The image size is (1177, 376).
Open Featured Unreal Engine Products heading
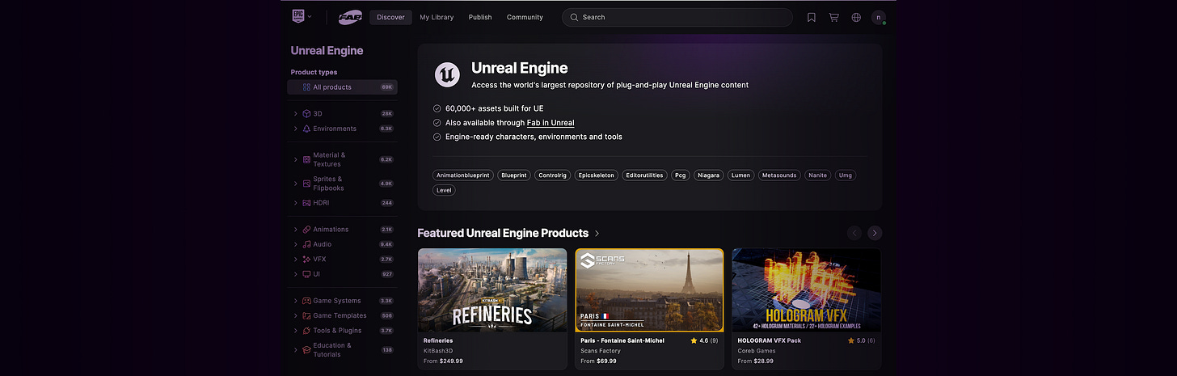503,233
